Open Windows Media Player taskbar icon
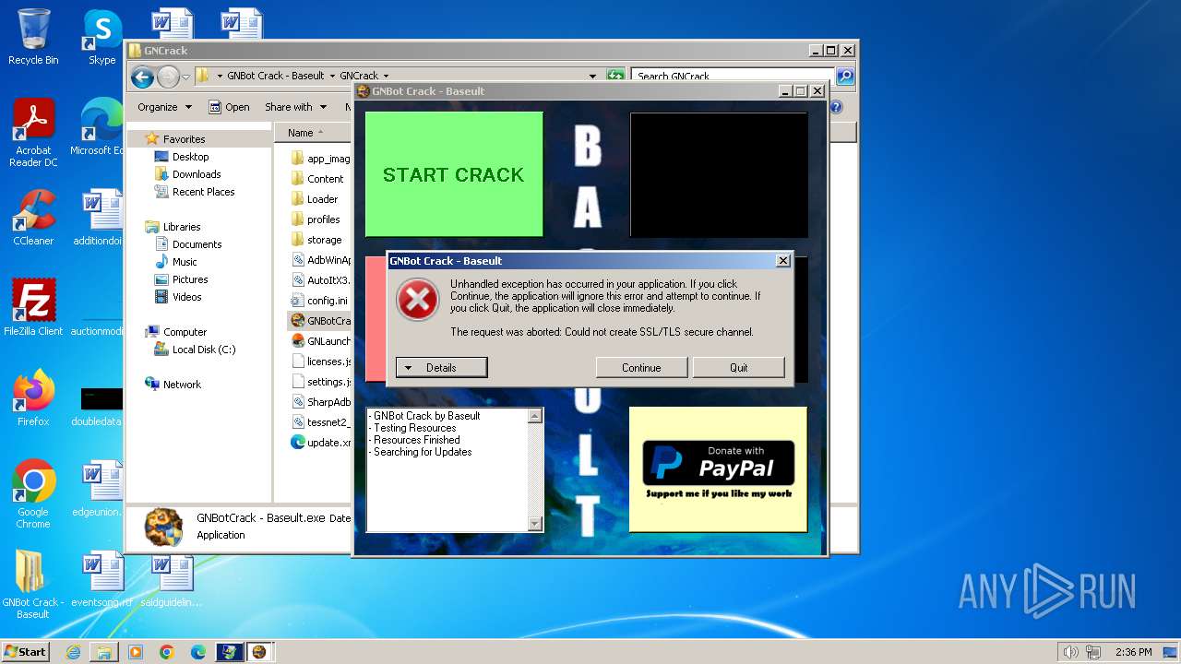Screen dimensions: 1181x664 136,652
